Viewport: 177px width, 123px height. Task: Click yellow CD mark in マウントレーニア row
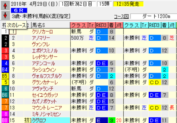(155, 107)
